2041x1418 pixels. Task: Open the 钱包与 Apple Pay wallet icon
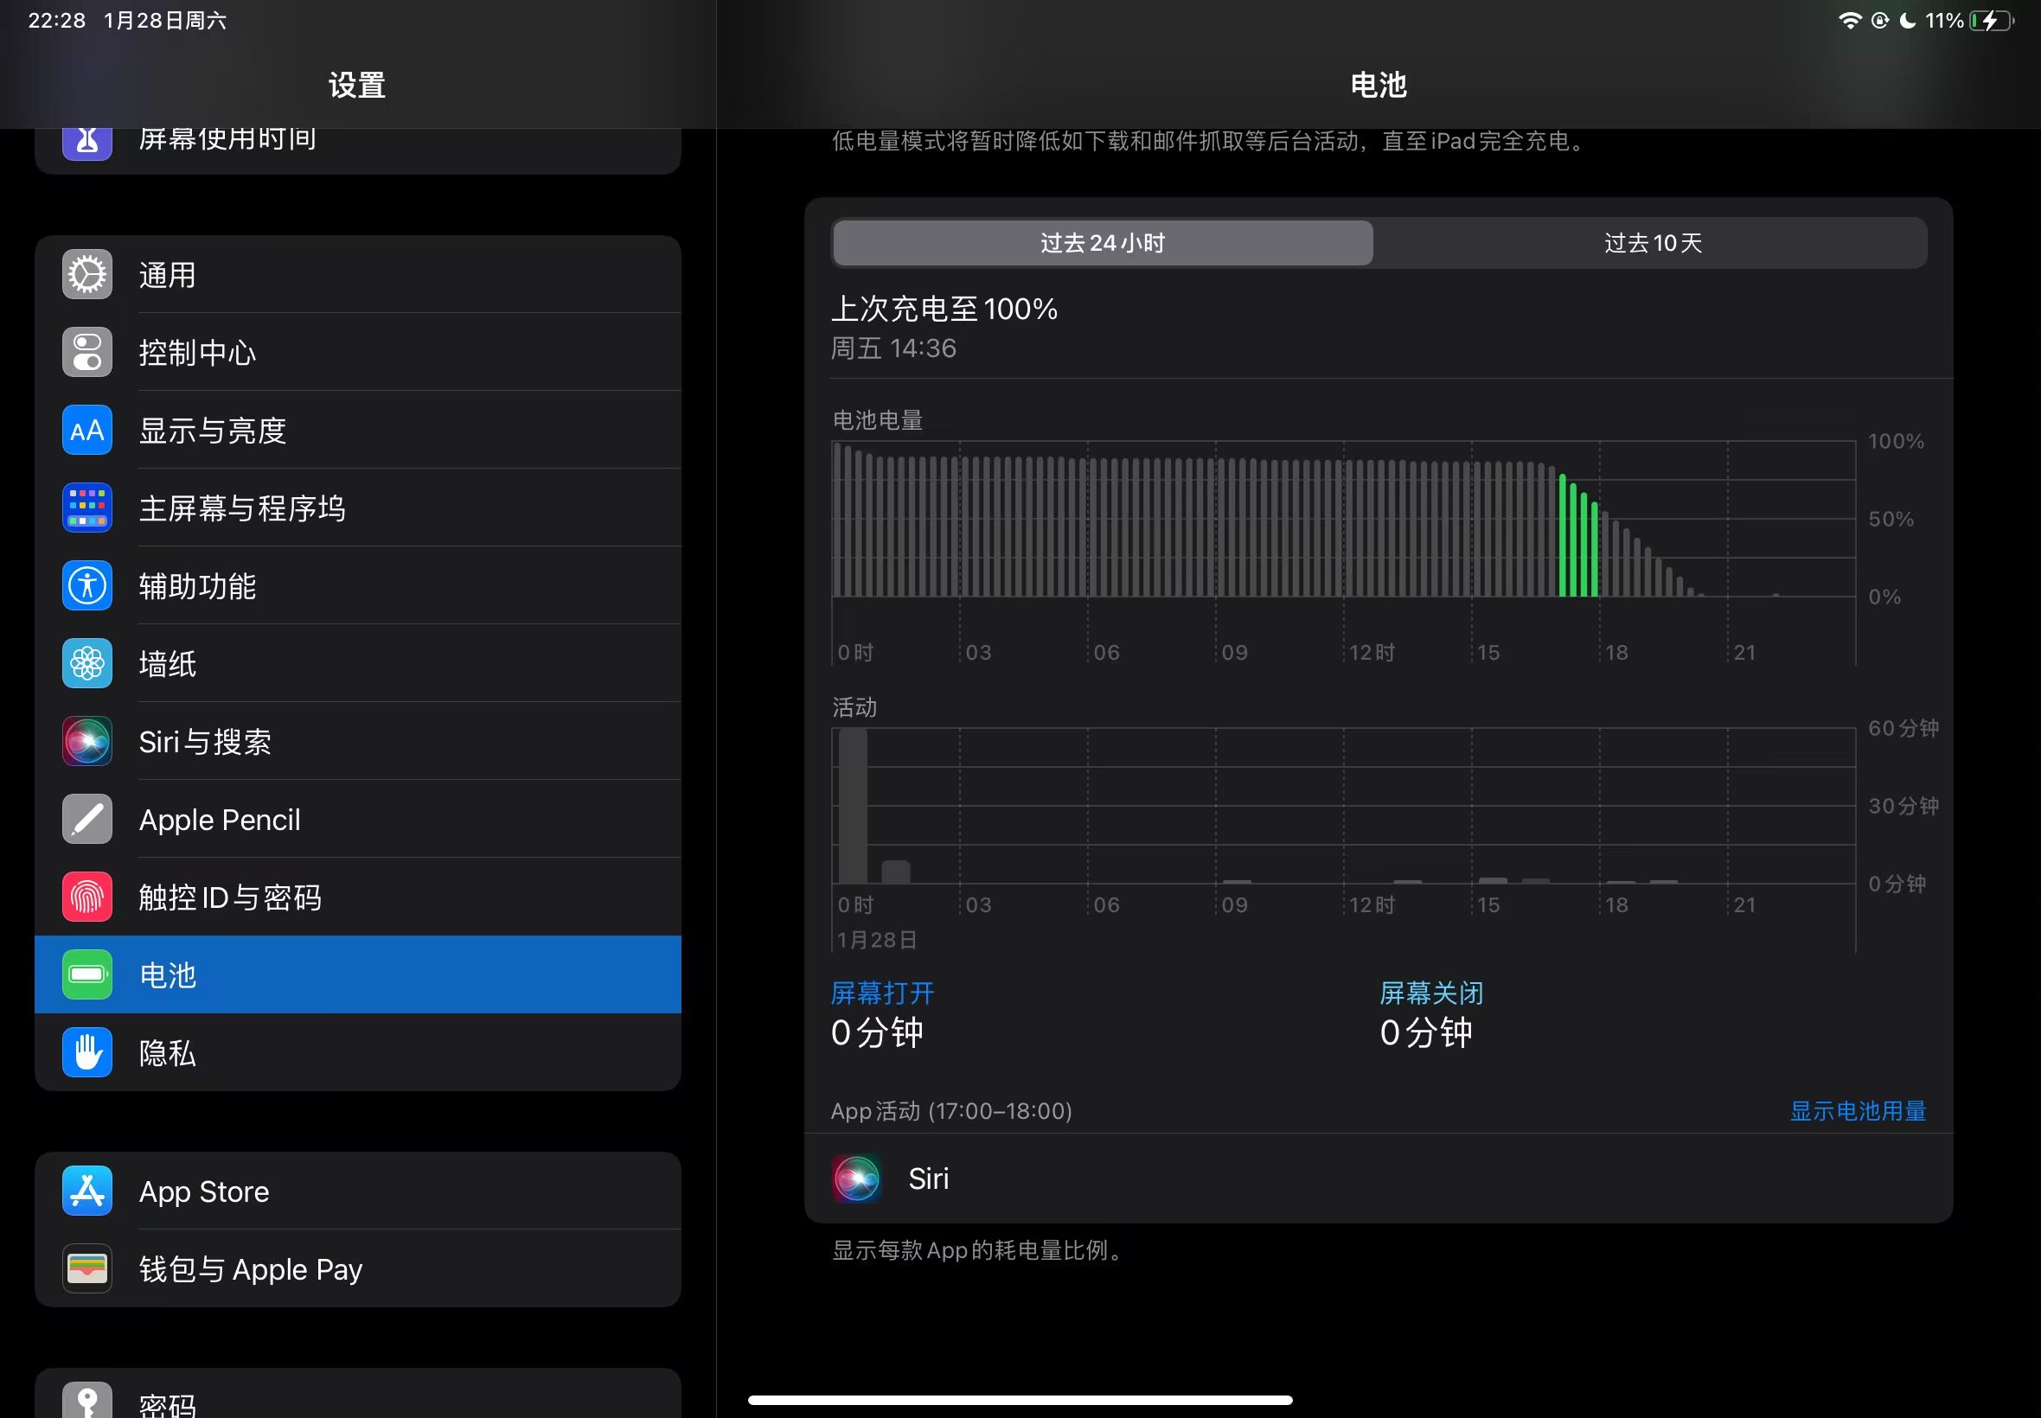click(87, 1268)
